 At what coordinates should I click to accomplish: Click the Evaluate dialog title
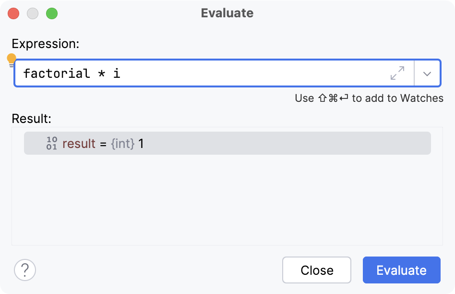227,13
